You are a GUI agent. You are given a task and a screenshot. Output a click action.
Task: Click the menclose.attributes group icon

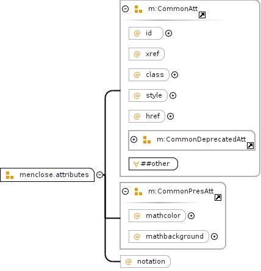coord(10,175)
